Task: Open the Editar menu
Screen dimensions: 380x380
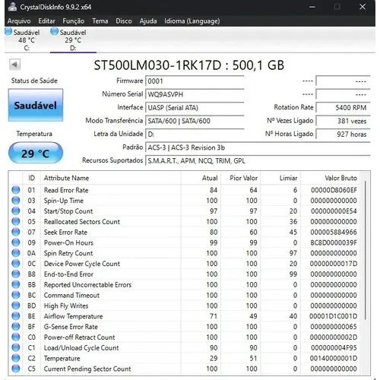Action: [46, 21]
